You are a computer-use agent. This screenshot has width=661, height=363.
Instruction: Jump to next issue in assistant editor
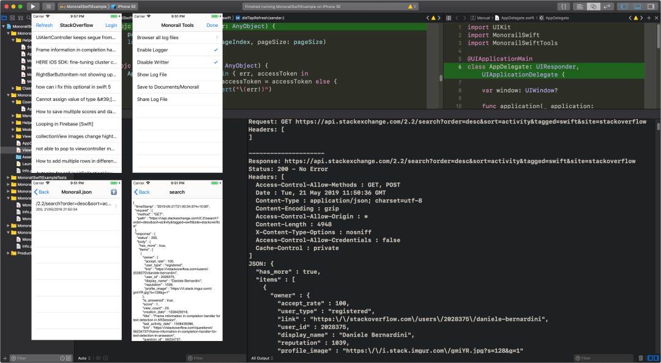tap(641, 18)
